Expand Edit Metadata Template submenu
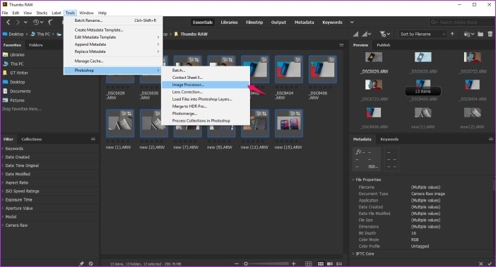The height and width of the screenshot is (267, 496). point(113,37)
